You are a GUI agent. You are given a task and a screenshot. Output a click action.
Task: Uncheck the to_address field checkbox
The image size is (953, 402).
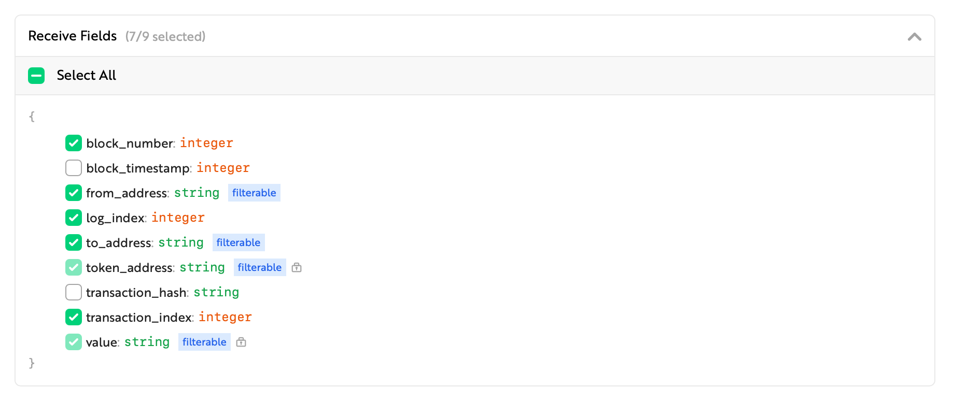click(74, 242)
